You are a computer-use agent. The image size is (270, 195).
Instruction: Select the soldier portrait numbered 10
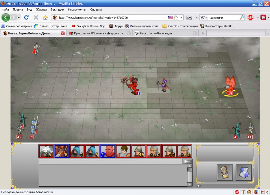(154, 151)
